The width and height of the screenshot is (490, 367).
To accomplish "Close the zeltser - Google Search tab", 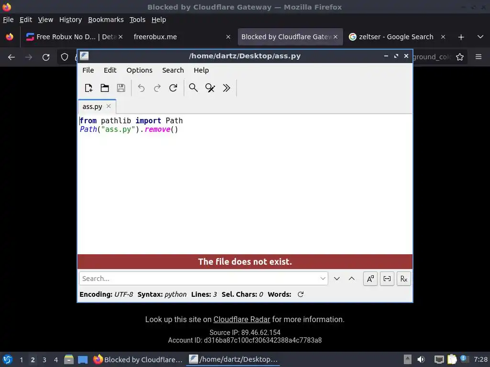I will [x=443, y=37].
